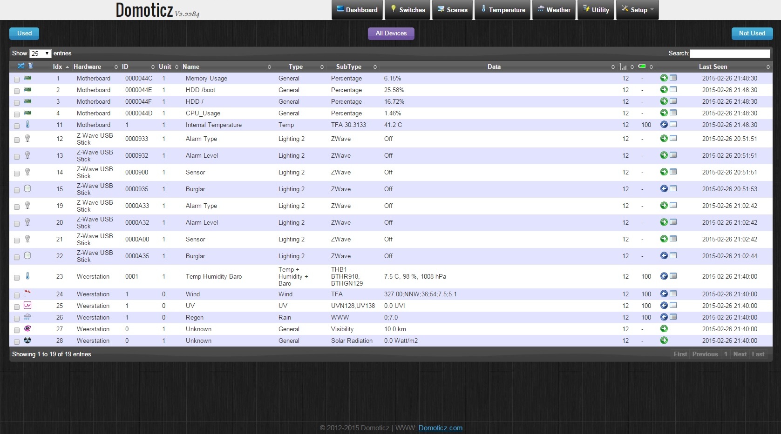Open the Show entries count dropdown
The width and height of the screenshot is (781, 434).
pos(40,53)
